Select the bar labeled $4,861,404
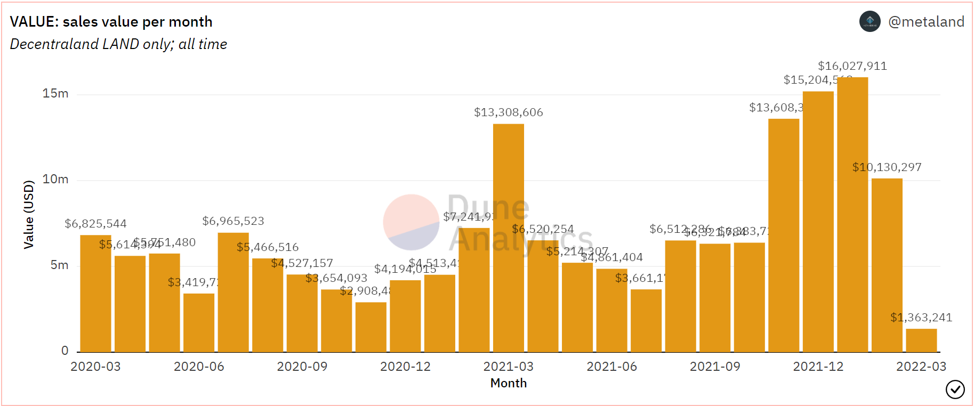Image resolution: width=974 pixels, height=406 pixels. point(611,310)
